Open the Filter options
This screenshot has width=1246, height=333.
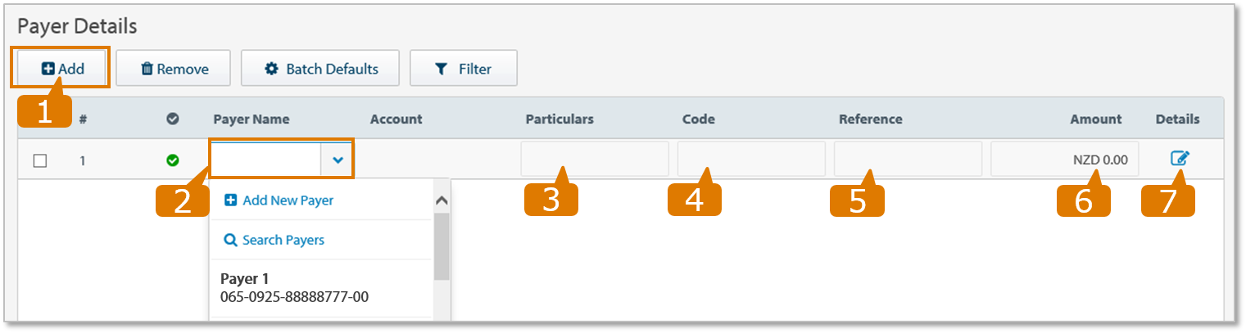tap(463, 69)
